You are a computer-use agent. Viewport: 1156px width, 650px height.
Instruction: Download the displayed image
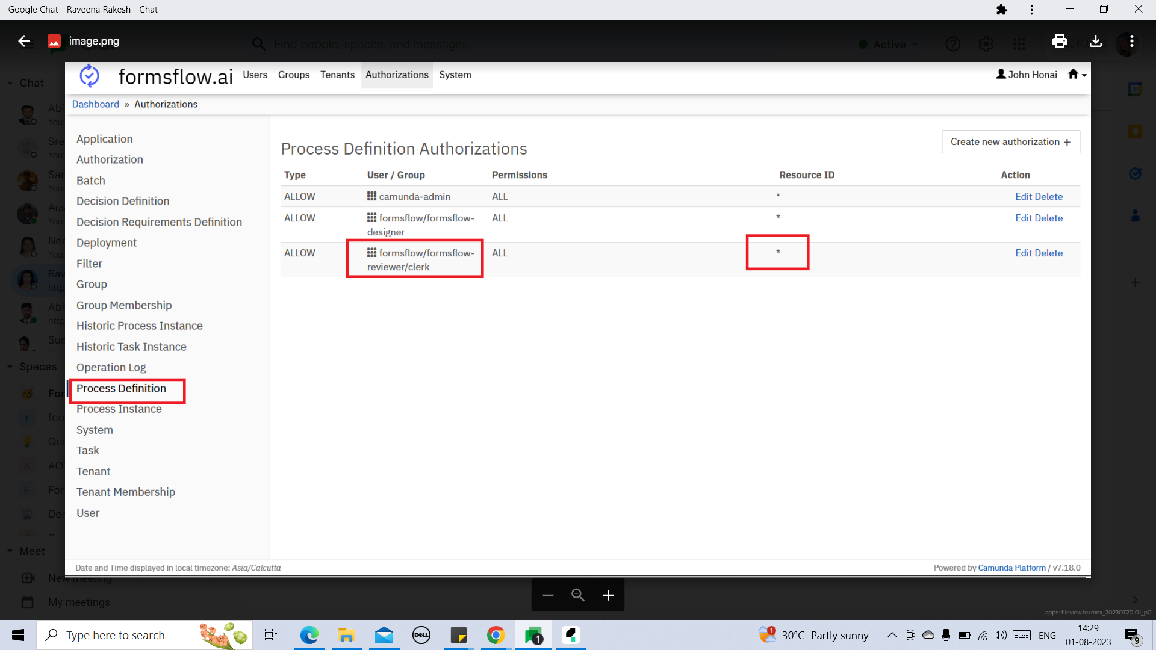1095,41
